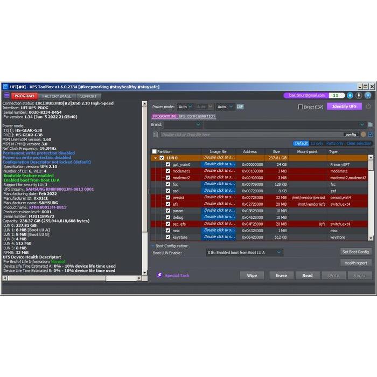
Task: Uncheck the LUN 0 checkbox
Action: click(162, 158)
